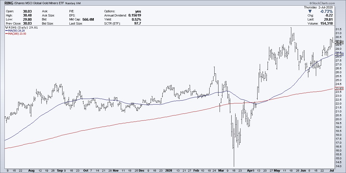Click the iShares MSCI Global Gold Miners ETF title
This screenshot has width=346, height=173.
[x=36, y=4]
